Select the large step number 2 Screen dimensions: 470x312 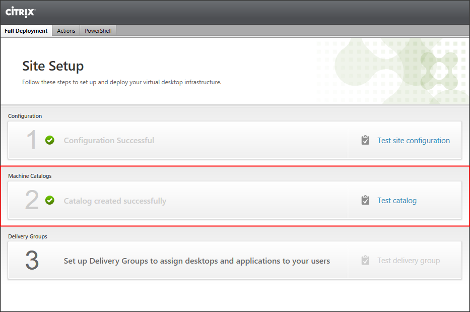point(32,201)
